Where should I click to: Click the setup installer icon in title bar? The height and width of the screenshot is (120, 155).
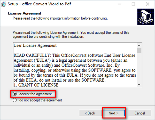coord(4,4)
